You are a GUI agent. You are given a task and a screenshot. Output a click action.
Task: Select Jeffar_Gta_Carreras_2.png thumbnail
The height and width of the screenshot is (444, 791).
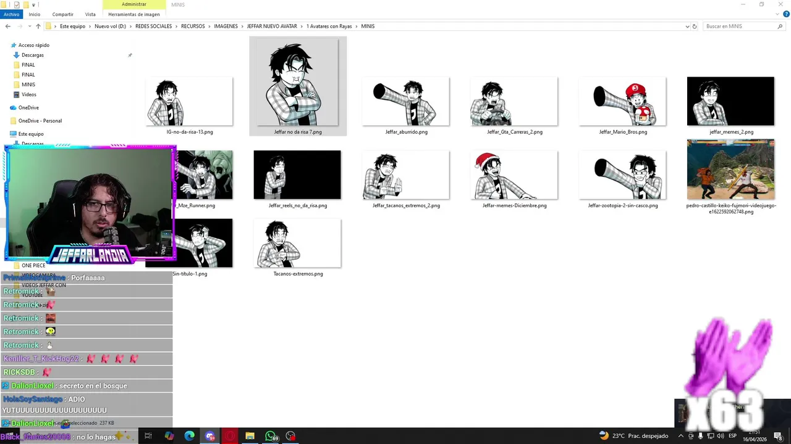pos(514,102)
